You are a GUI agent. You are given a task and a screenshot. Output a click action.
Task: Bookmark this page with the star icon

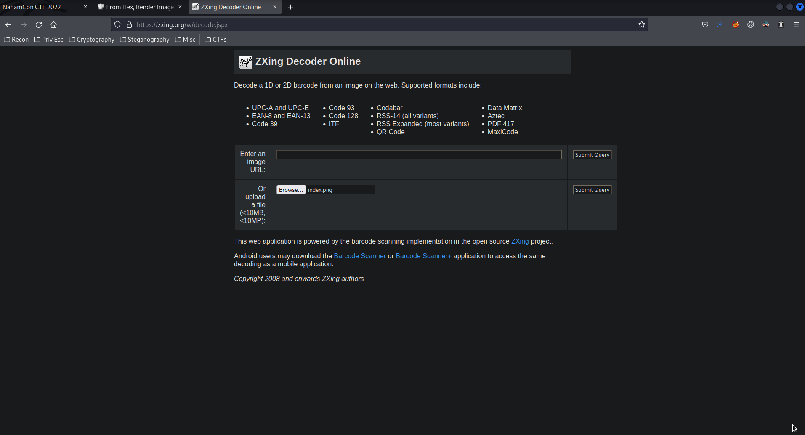coord(642,25)
